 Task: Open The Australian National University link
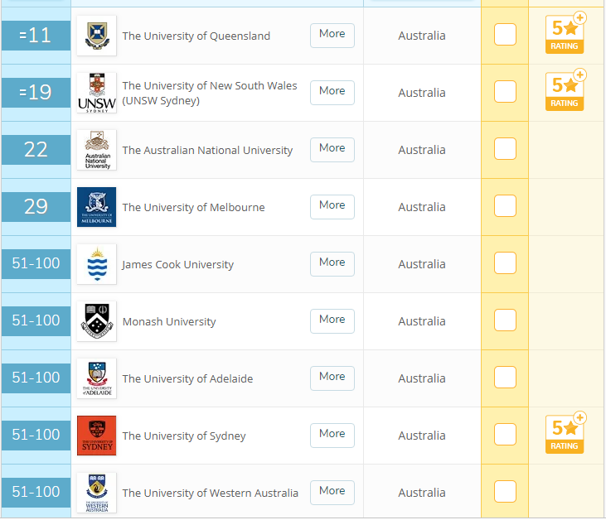coord(207,150)
